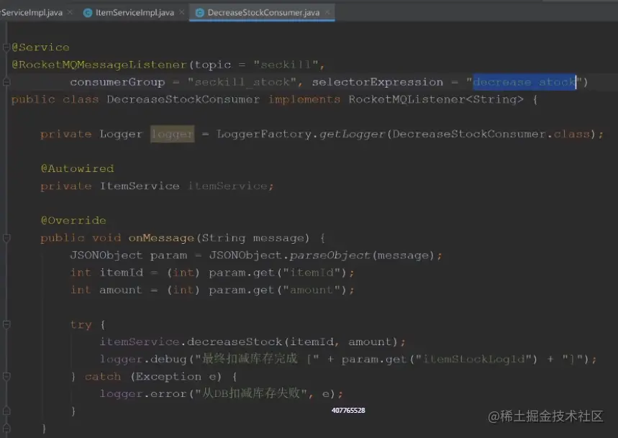
Task: Click the itemService field name declaration
Action: click(228, 186)
